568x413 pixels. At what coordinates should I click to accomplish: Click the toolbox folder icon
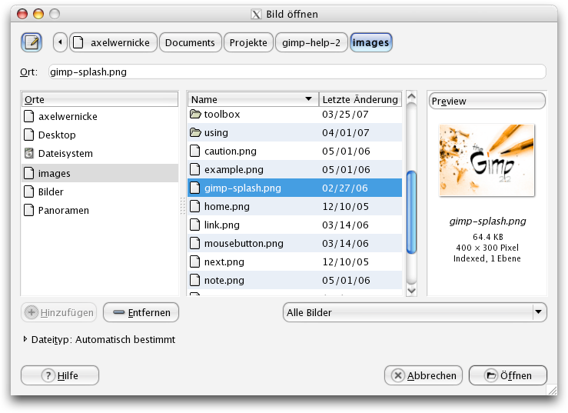(195, 114)
